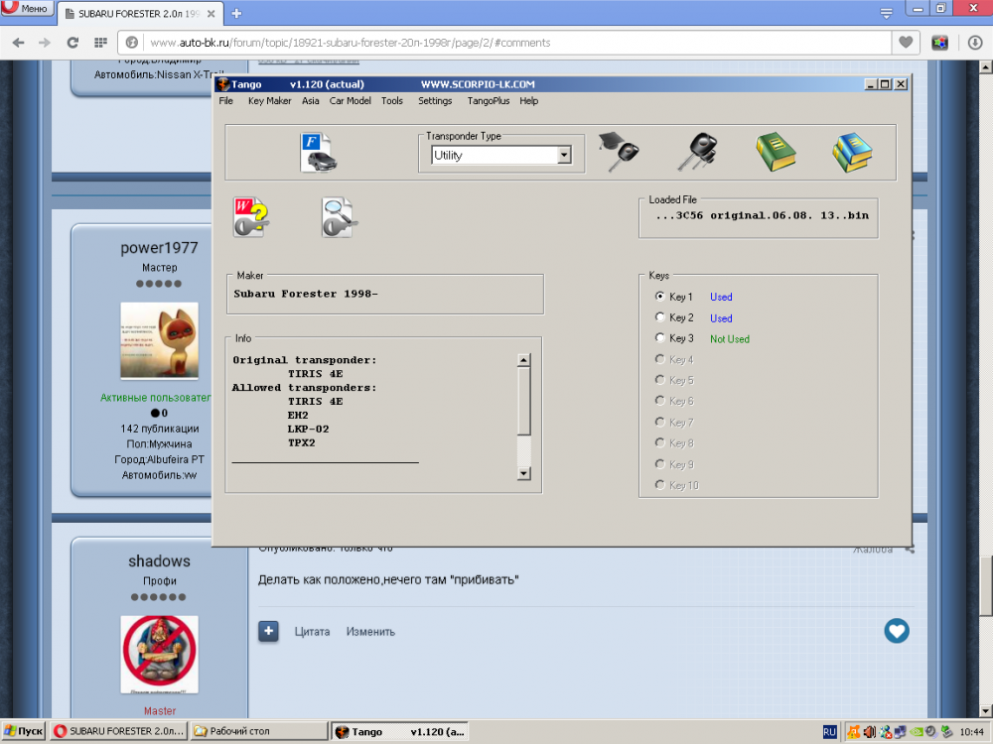Select Key 2 radio button

click(x=660, y=317)
